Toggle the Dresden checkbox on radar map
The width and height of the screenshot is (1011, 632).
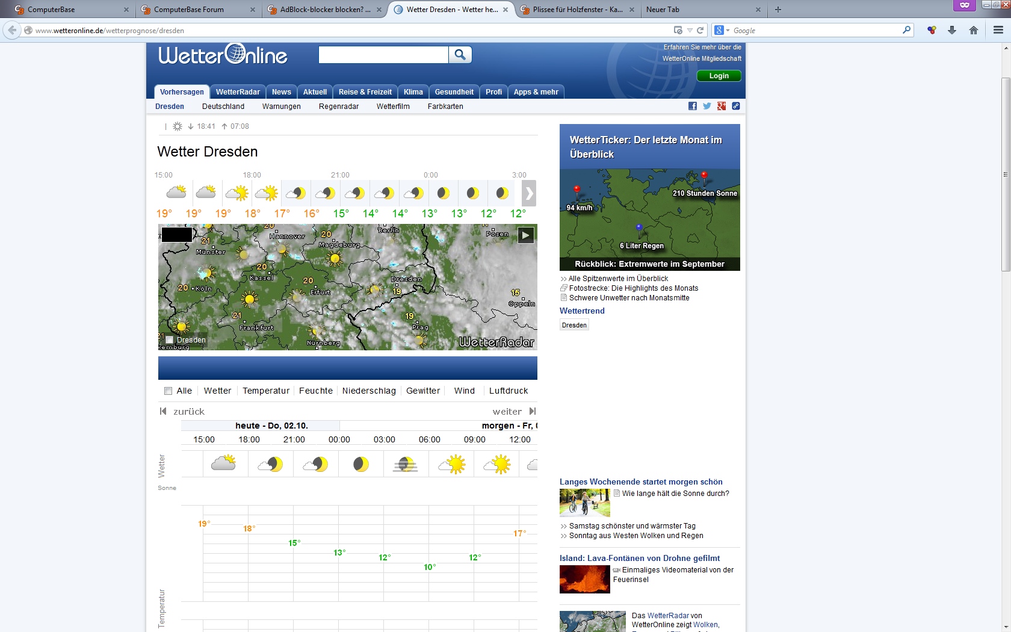click(x=170, y=340)
